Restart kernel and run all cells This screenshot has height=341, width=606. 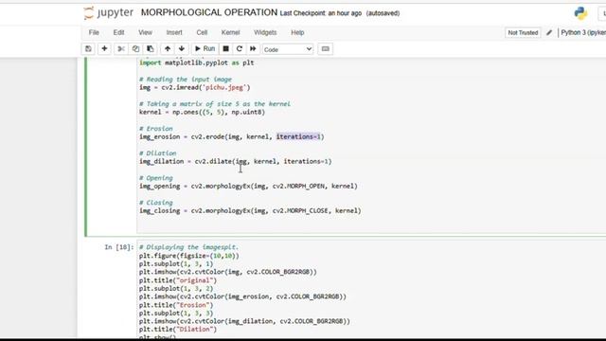pyautogui.click(x=253, y=48)
